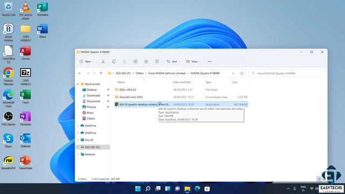Sort by the Date modified column header
The width and height of the screenshot is (345, 194).
pyautogui.click(x=182, y=82)
